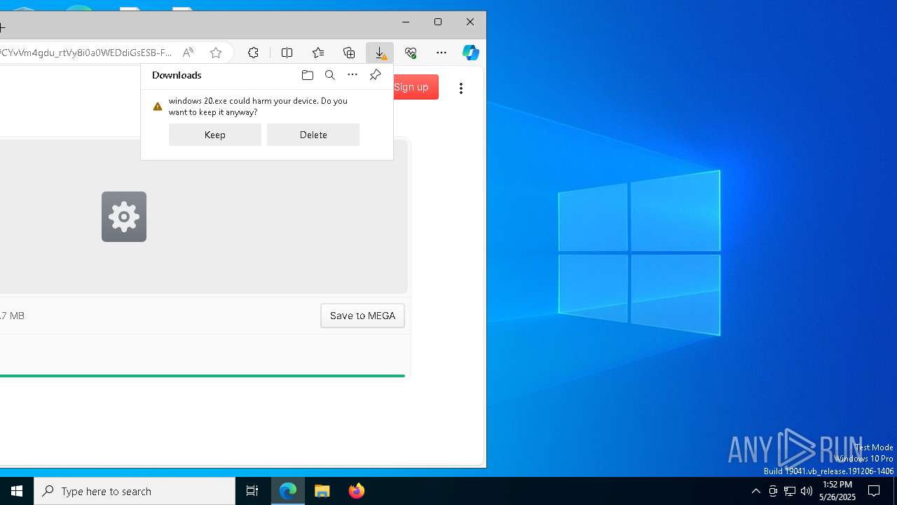Open downloads folder from Downloads panel
This screenshot has width=897, height=505.
point(308,75)
